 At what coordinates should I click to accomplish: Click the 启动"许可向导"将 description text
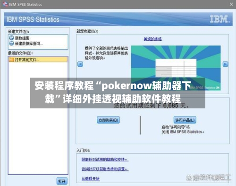pos(183,129)
